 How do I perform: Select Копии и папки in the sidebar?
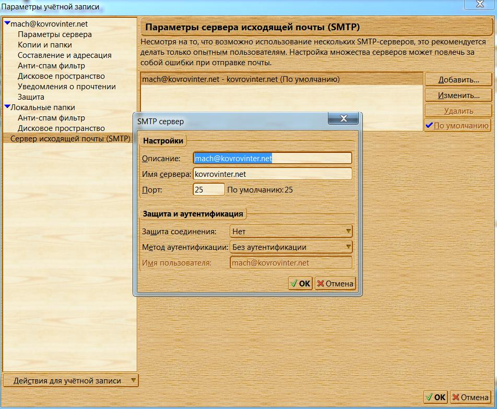(x=45, y=45)
